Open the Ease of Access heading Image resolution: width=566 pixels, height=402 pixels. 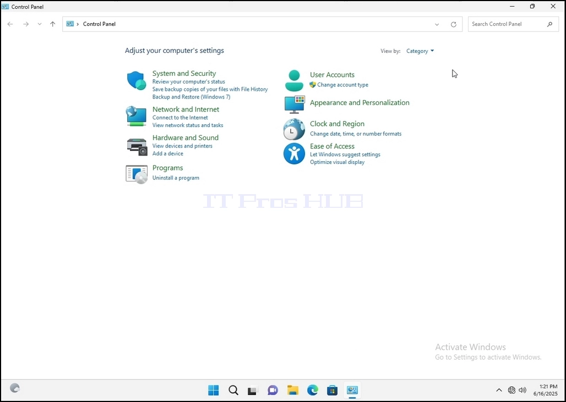332,146
